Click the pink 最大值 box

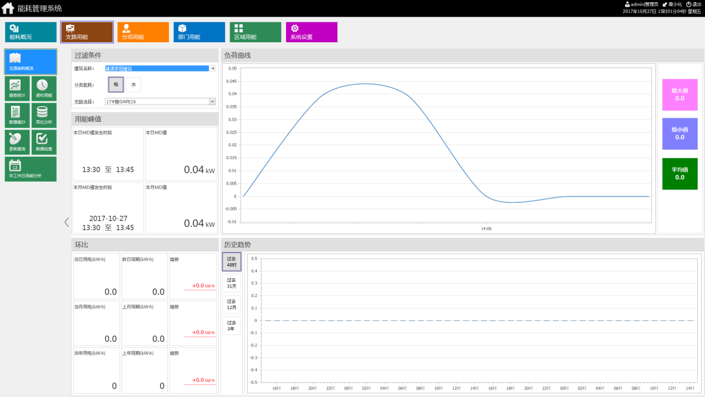click(x=679, y=95)
